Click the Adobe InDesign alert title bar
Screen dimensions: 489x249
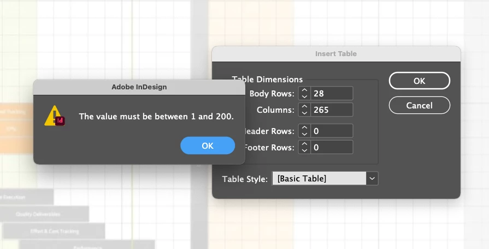pyautogui.click(x=139, y=87)
